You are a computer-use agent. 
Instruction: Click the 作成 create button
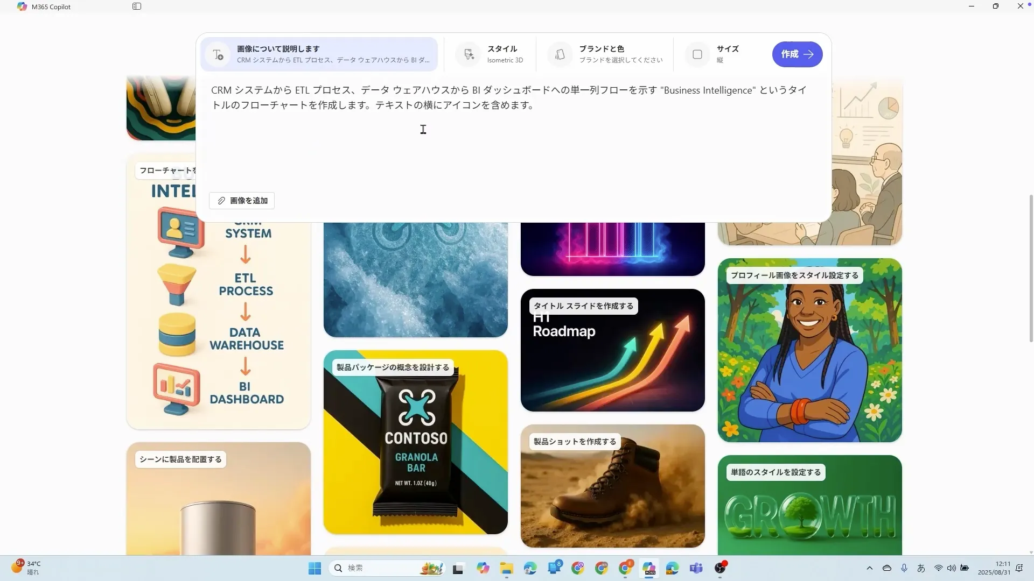pyautogui.click(x=797, y=54)
